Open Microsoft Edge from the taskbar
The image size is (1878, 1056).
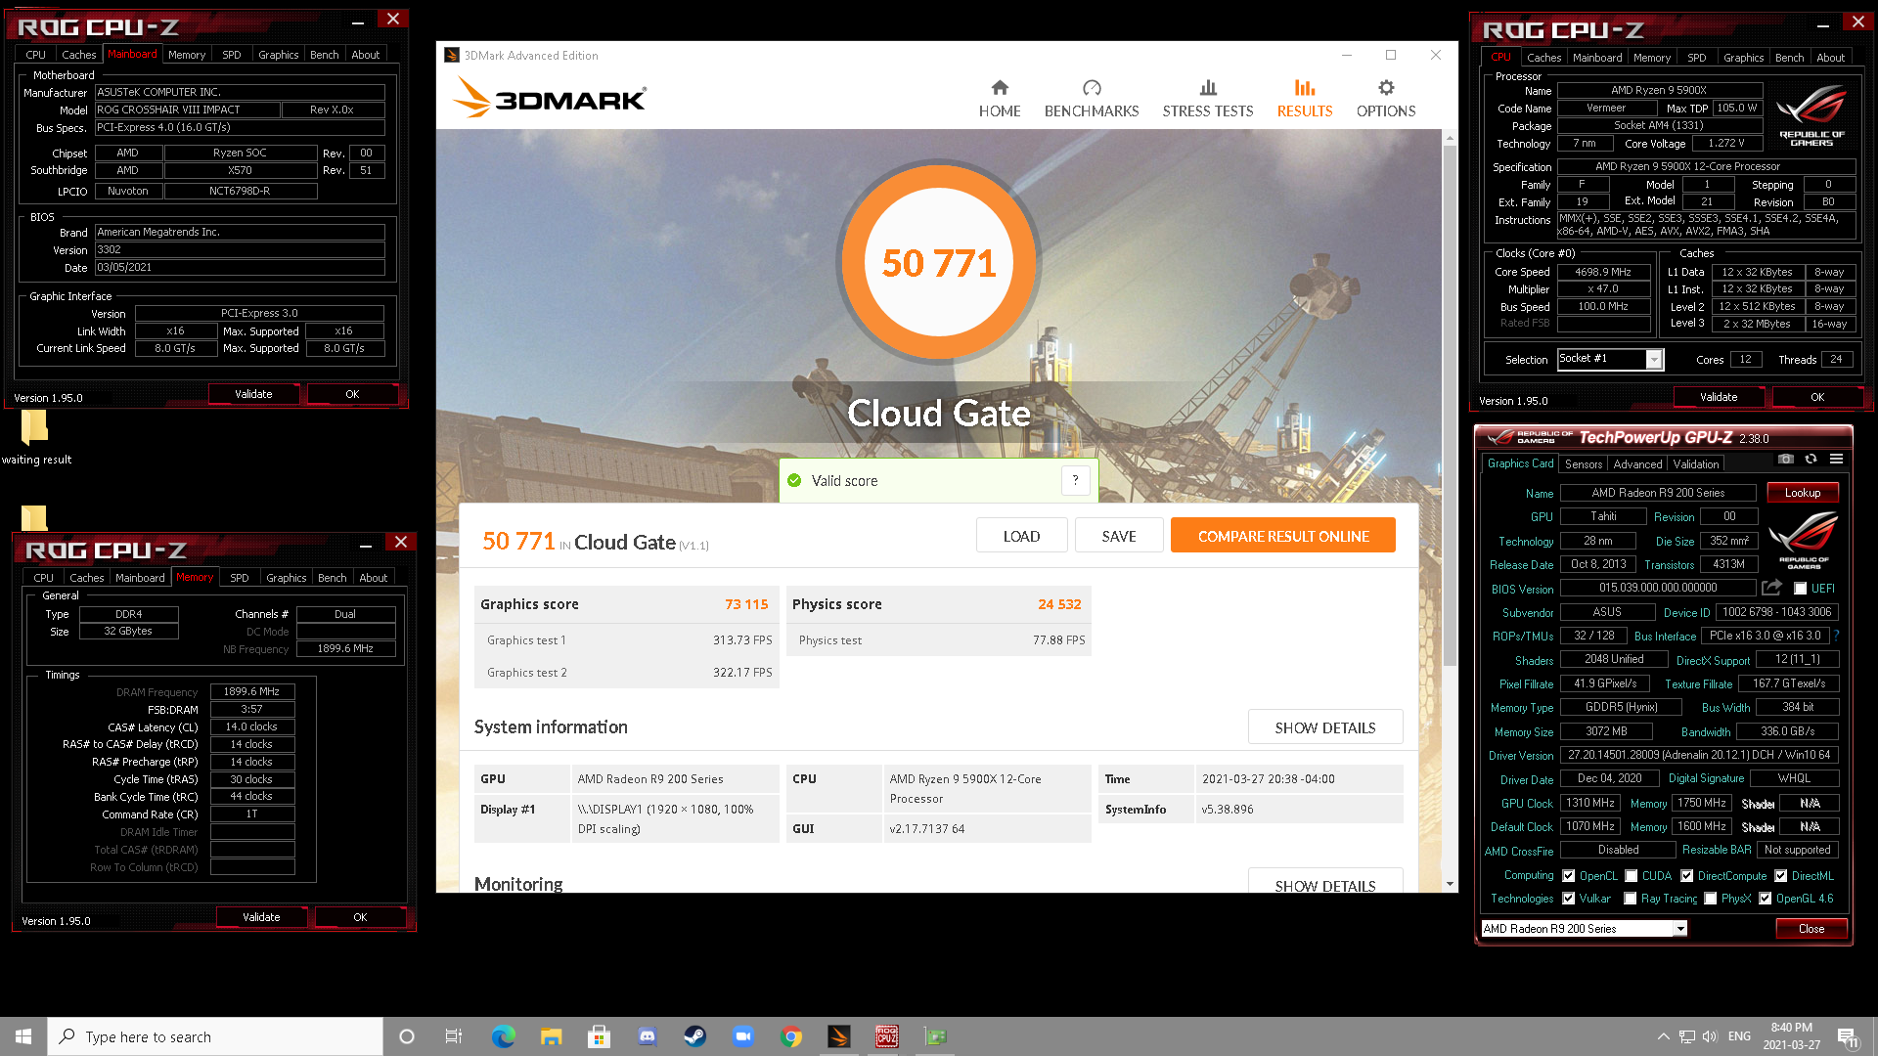tap(503, 1036)
